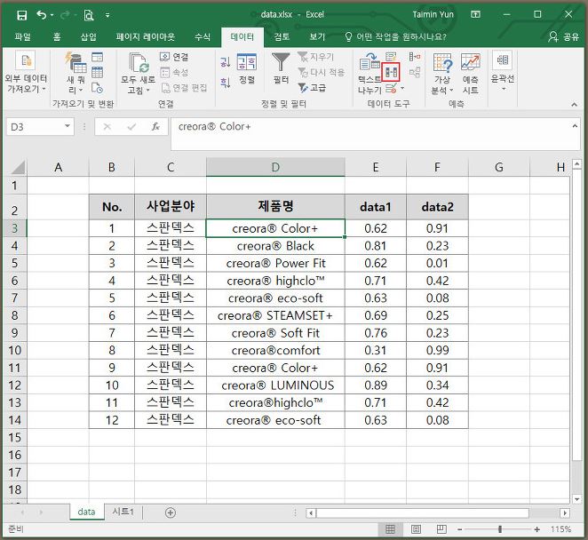
Task: Click the 쿼리 표시 icon
Action: coord(97,57)
